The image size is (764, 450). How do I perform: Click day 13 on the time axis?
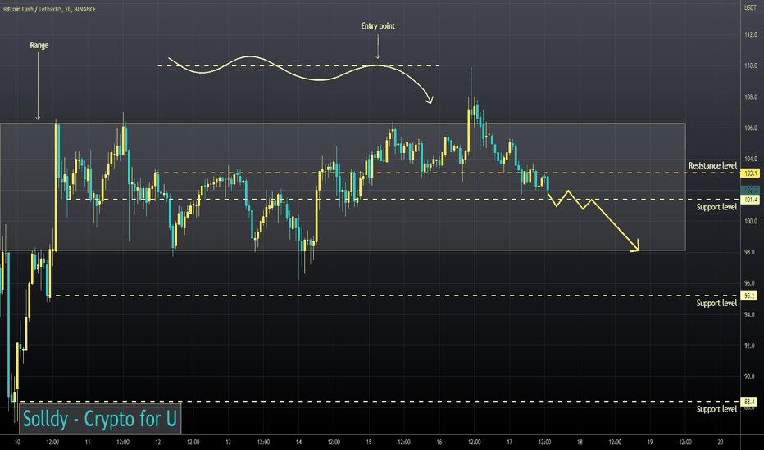pos(228,442)
